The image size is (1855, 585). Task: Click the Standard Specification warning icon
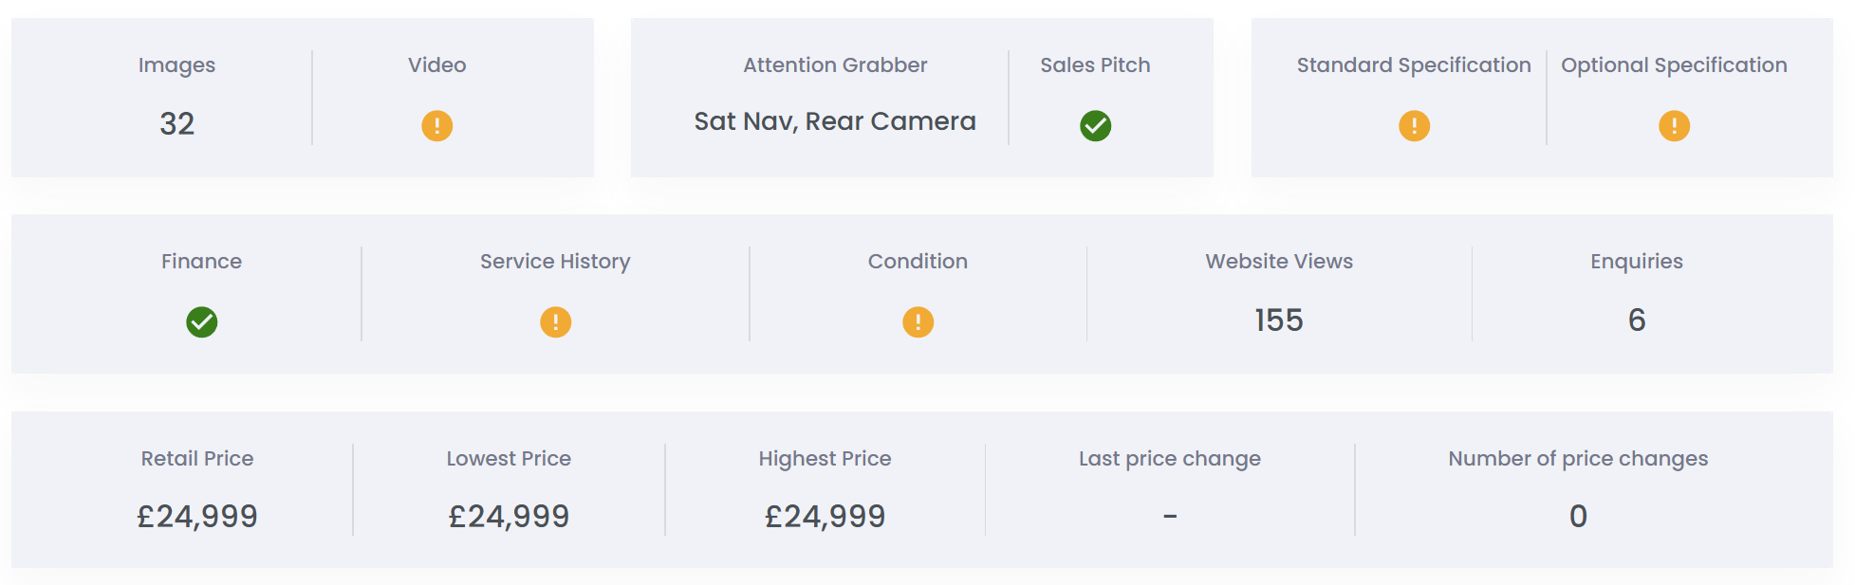tap(1414, 125)
